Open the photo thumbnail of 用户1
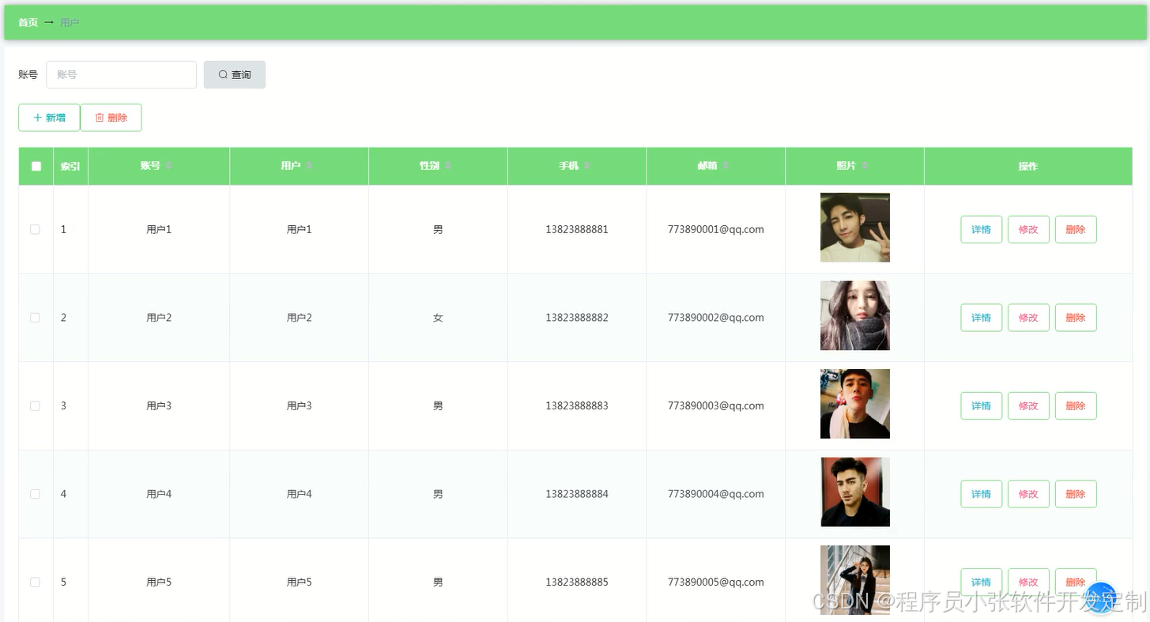The width and height of the screenshot is (1150, 622). (855, 228)
